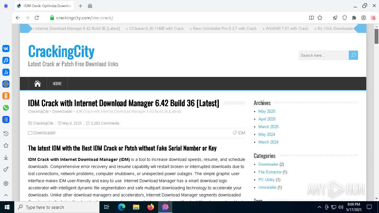Show hidden system tray icons
The image size is (379, 213).
[x=319, y=207]
